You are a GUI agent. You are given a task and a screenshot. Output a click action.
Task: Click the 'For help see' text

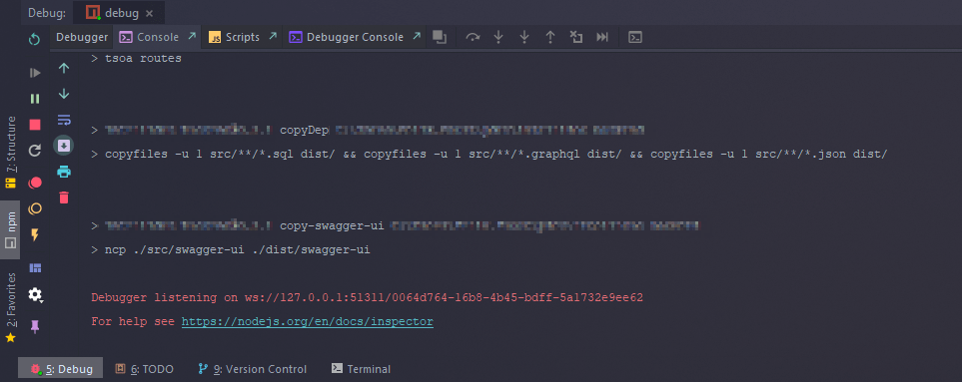click(x=133, y=321)
